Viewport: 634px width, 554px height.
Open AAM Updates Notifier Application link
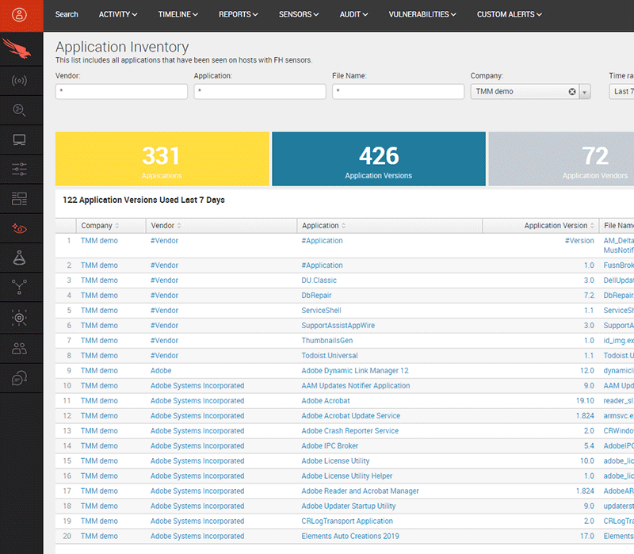pyautogui.click(x=356, y=386)
